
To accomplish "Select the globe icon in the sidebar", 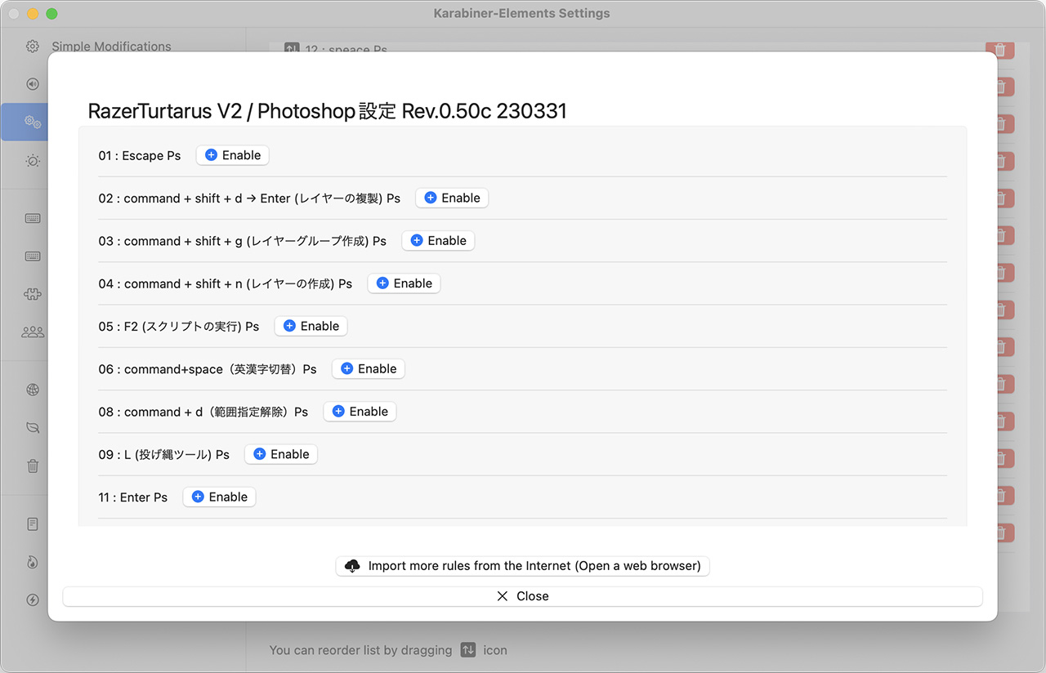I will click(33, 390).
